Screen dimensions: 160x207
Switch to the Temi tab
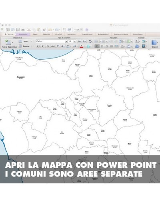click(35, 34)
